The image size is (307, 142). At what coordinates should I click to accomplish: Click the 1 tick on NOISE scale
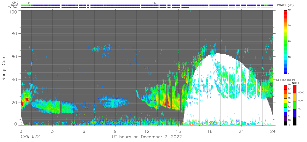click(x=298, y=124)
